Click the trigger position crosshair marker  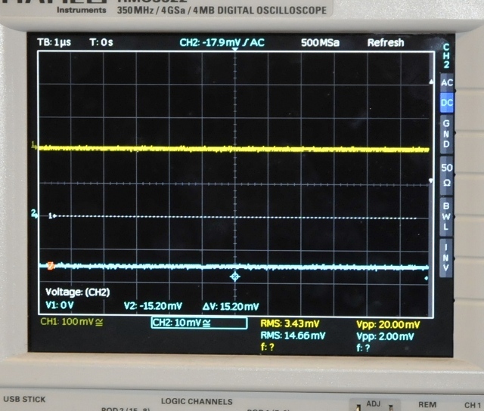click(235, 277)
